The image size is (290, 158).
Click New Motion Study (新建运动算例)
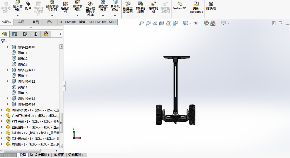(128, 7)
